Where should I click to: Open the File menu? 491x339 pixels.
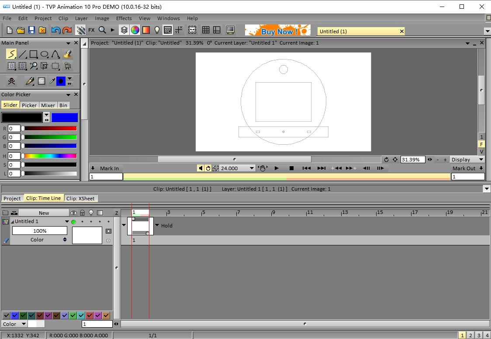click(x=7, y=18)
